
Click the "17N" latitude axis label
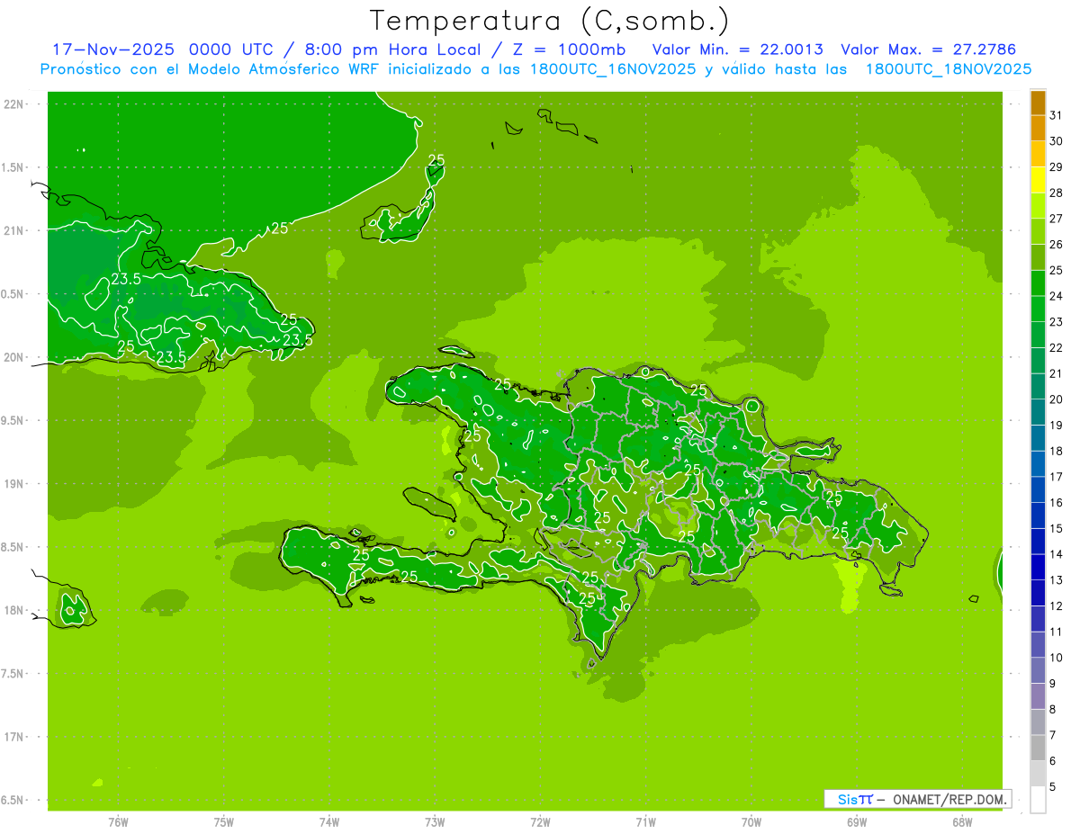(15, 737)
